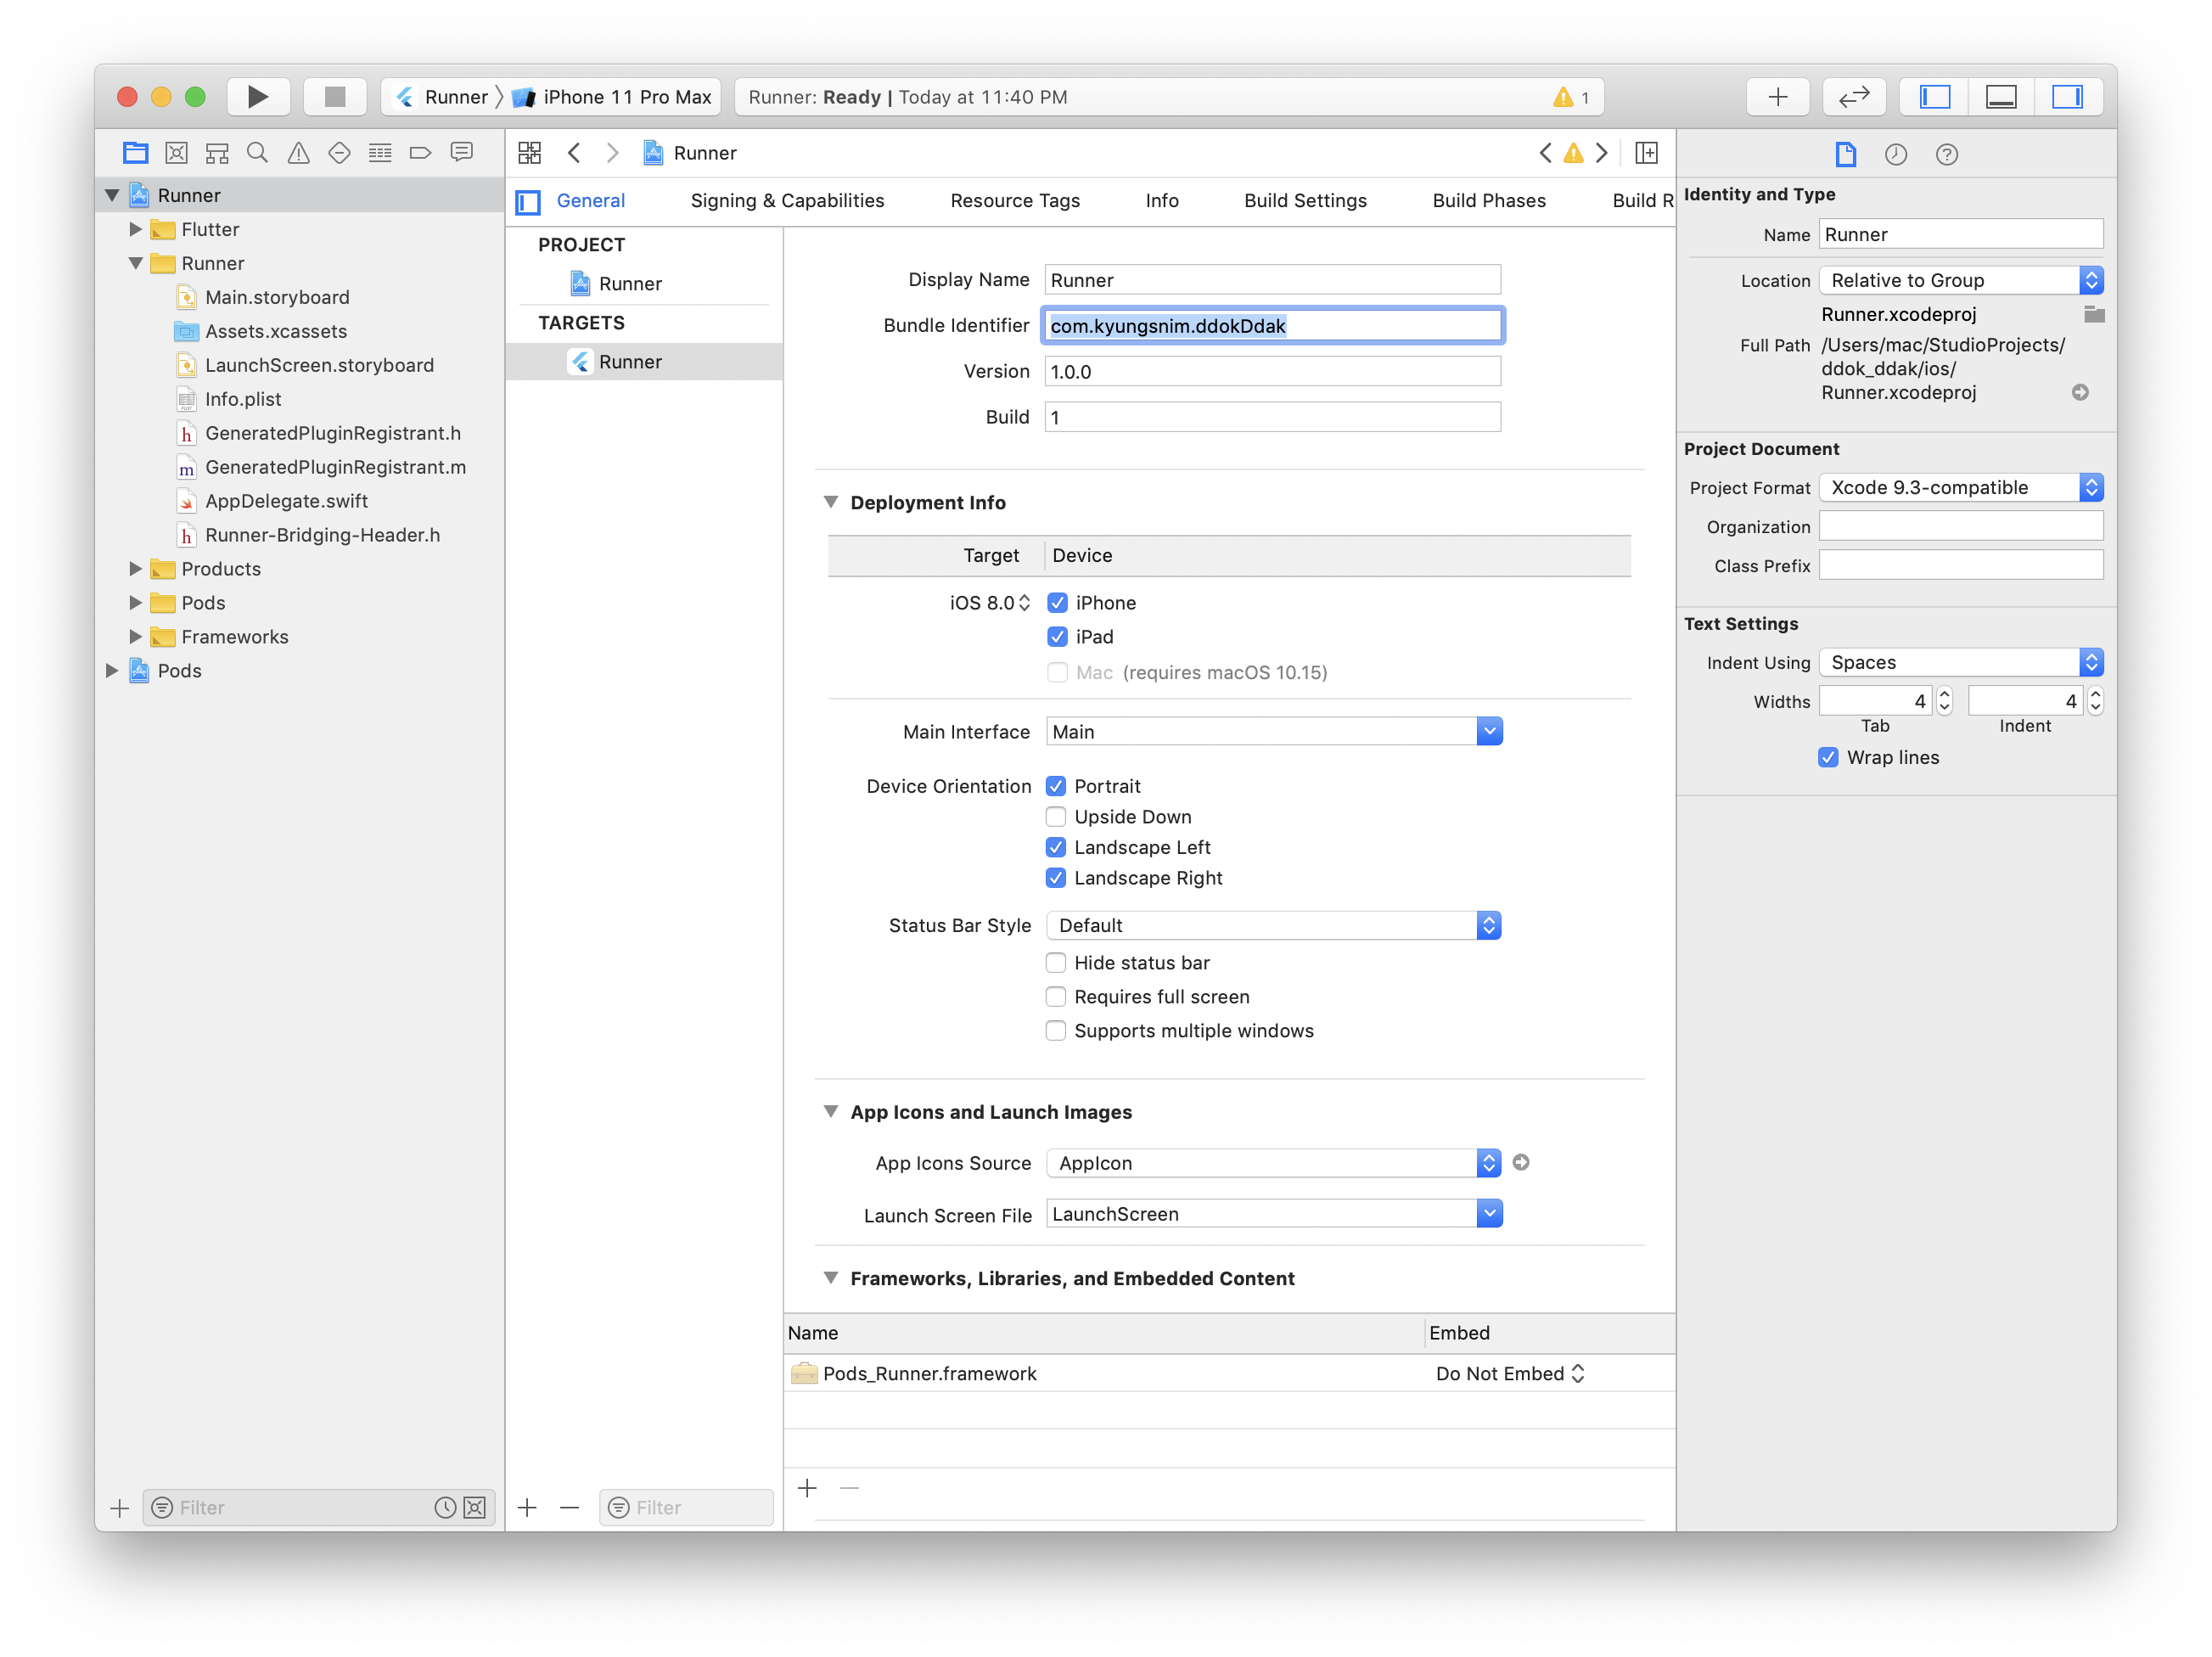Show the Source Control navigator
This screenshot has width=2212, height=1657.
coord(176,153)
